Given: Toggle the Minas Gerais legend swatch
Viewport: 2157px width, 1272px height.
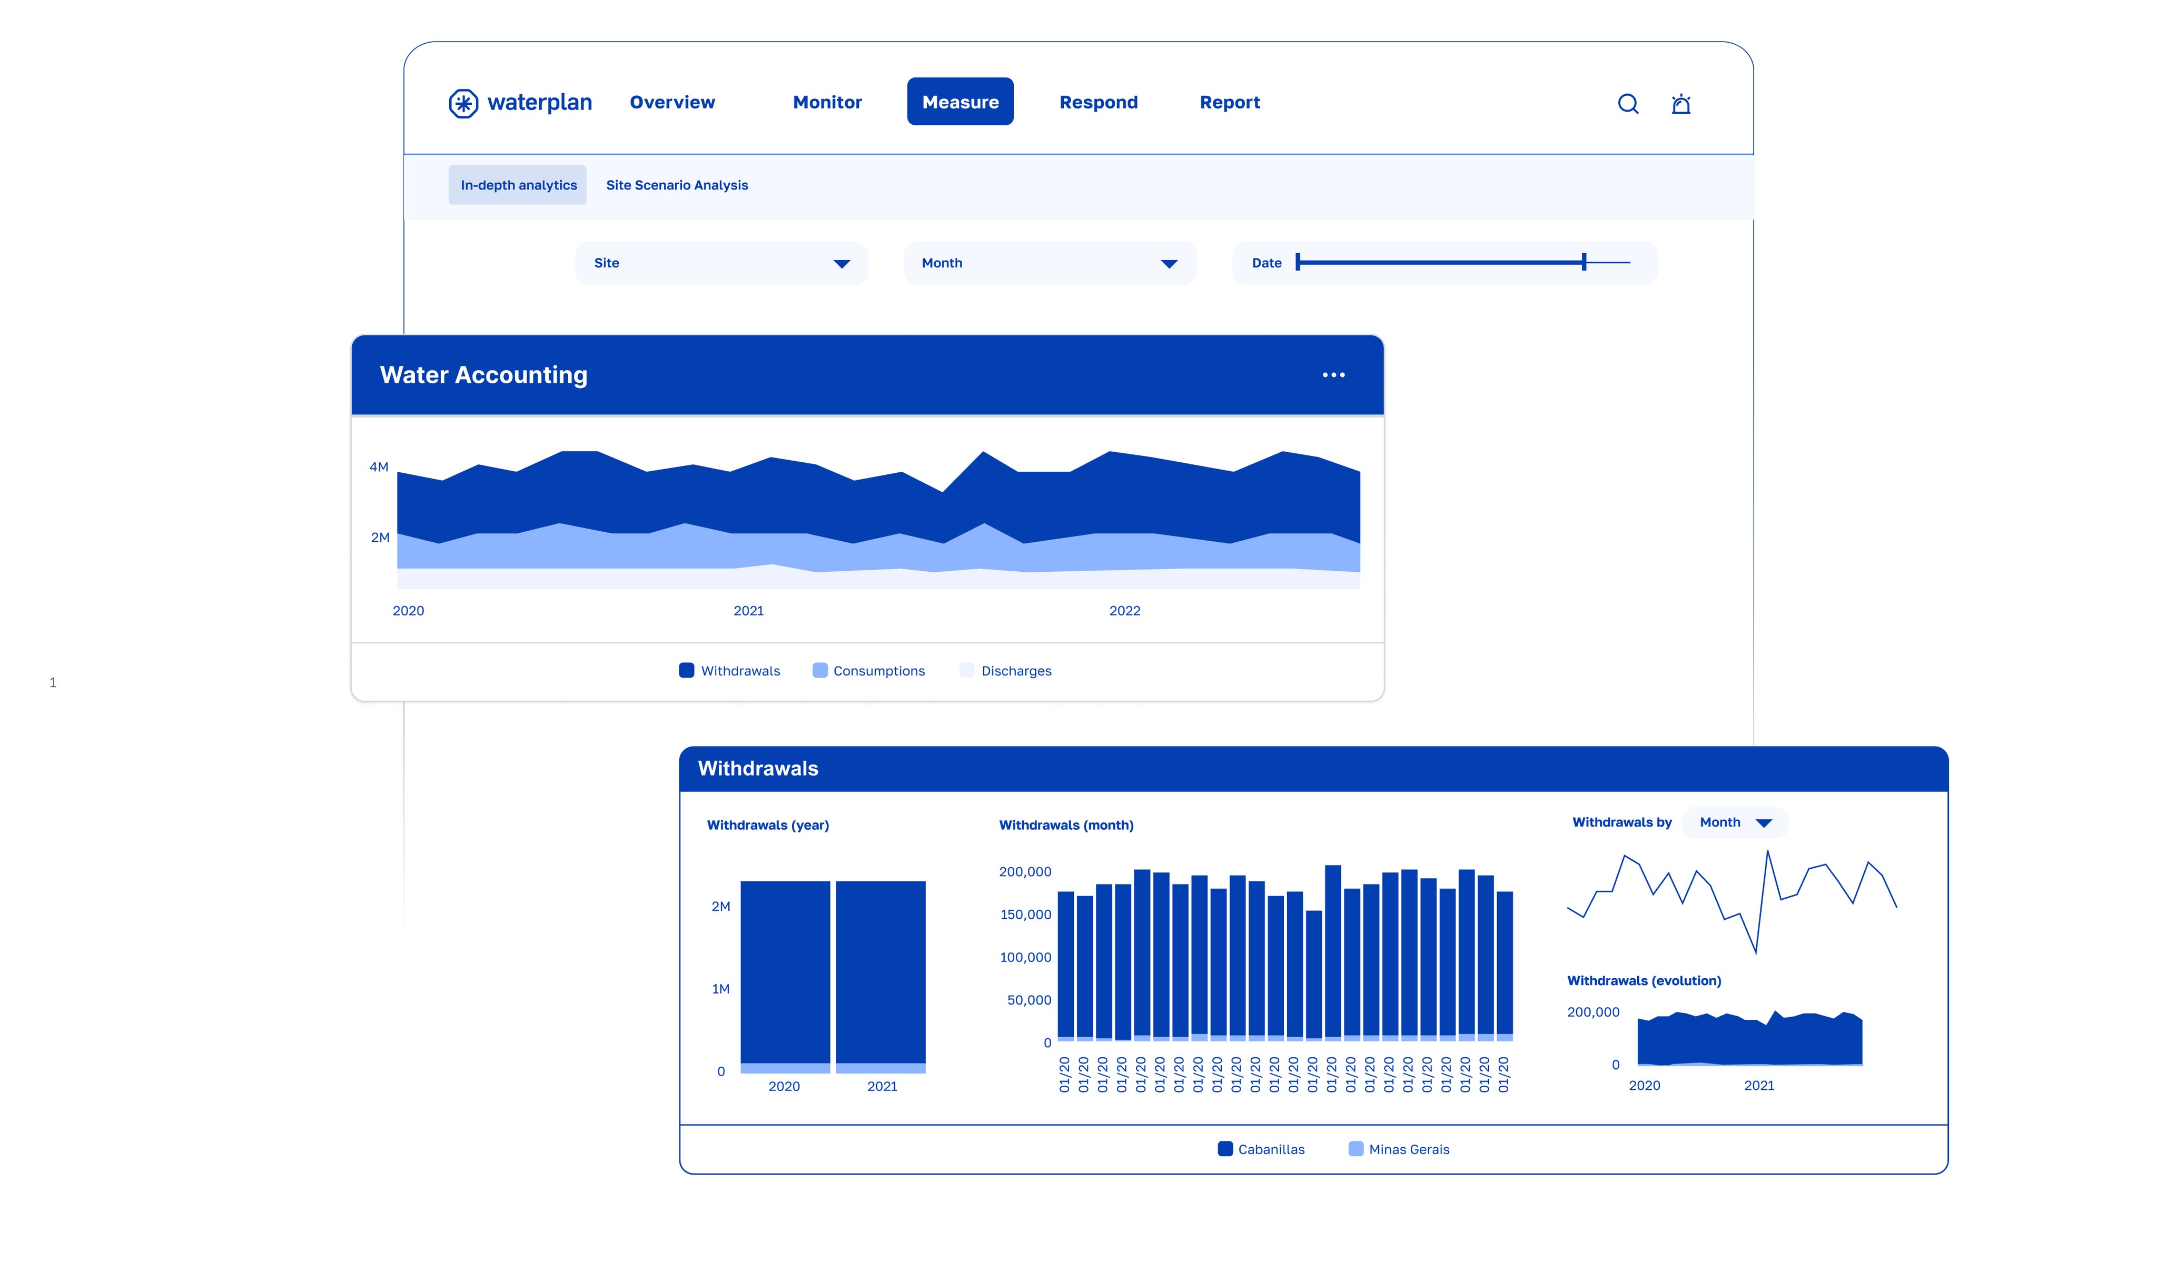Looking at the screenshot, I should point(1355,1149).
